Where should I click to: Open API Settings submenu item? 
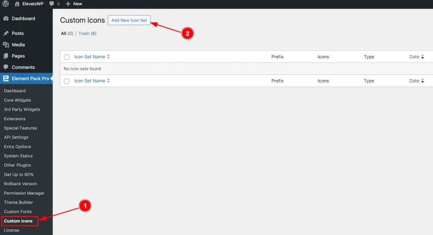[16, 137]
